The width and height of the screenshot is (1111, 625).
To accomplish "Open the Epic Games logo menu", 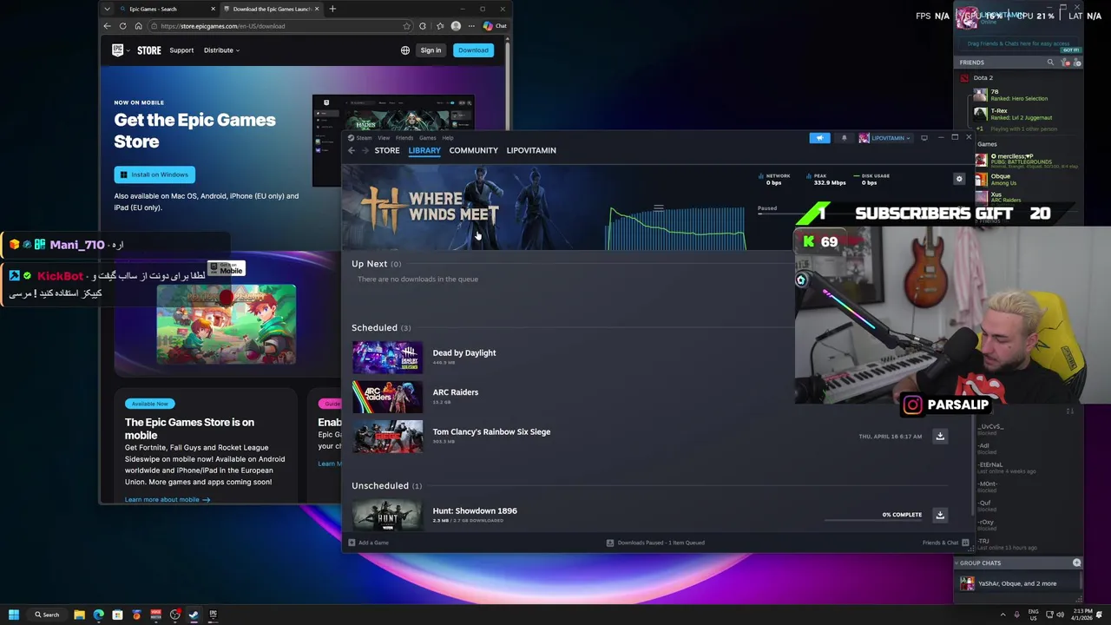I will tap(122, 50).
